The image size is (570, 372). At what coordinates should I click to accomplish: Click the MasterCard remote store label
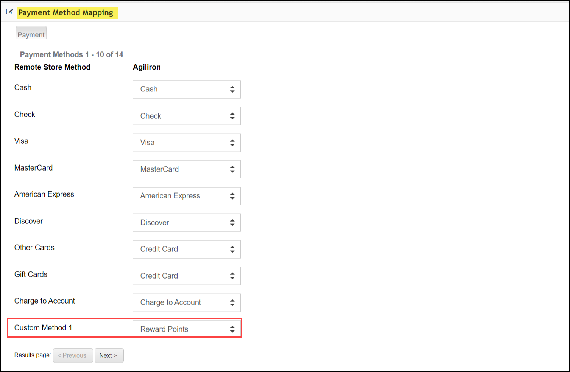pos(33,167)
